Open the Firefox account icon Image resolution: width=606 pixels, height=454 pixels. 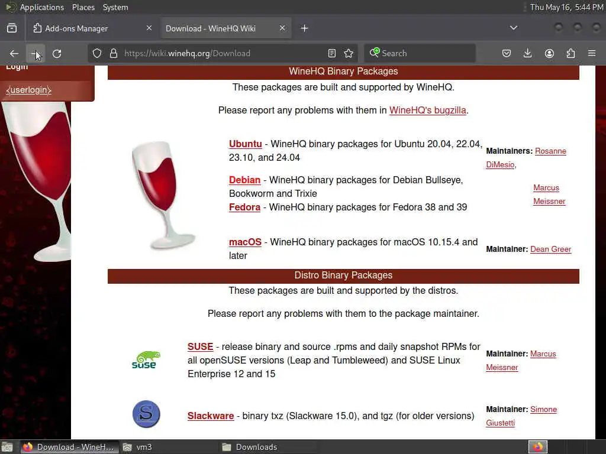[549, 53]
